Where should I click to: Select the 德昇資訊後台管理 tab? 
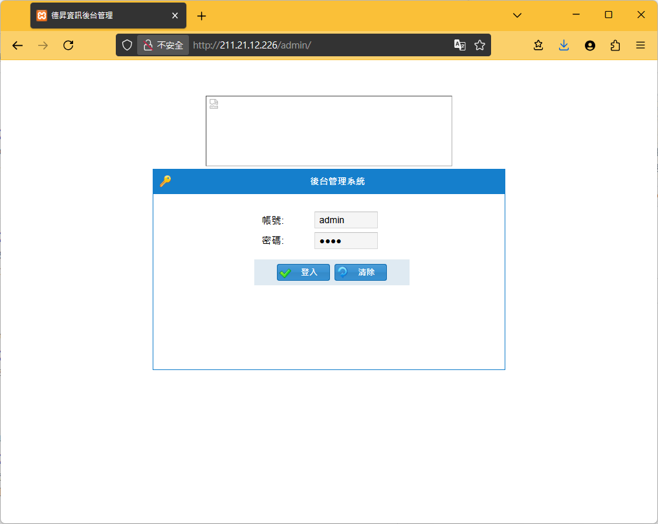pyautogui.click(x=108, y=16)
